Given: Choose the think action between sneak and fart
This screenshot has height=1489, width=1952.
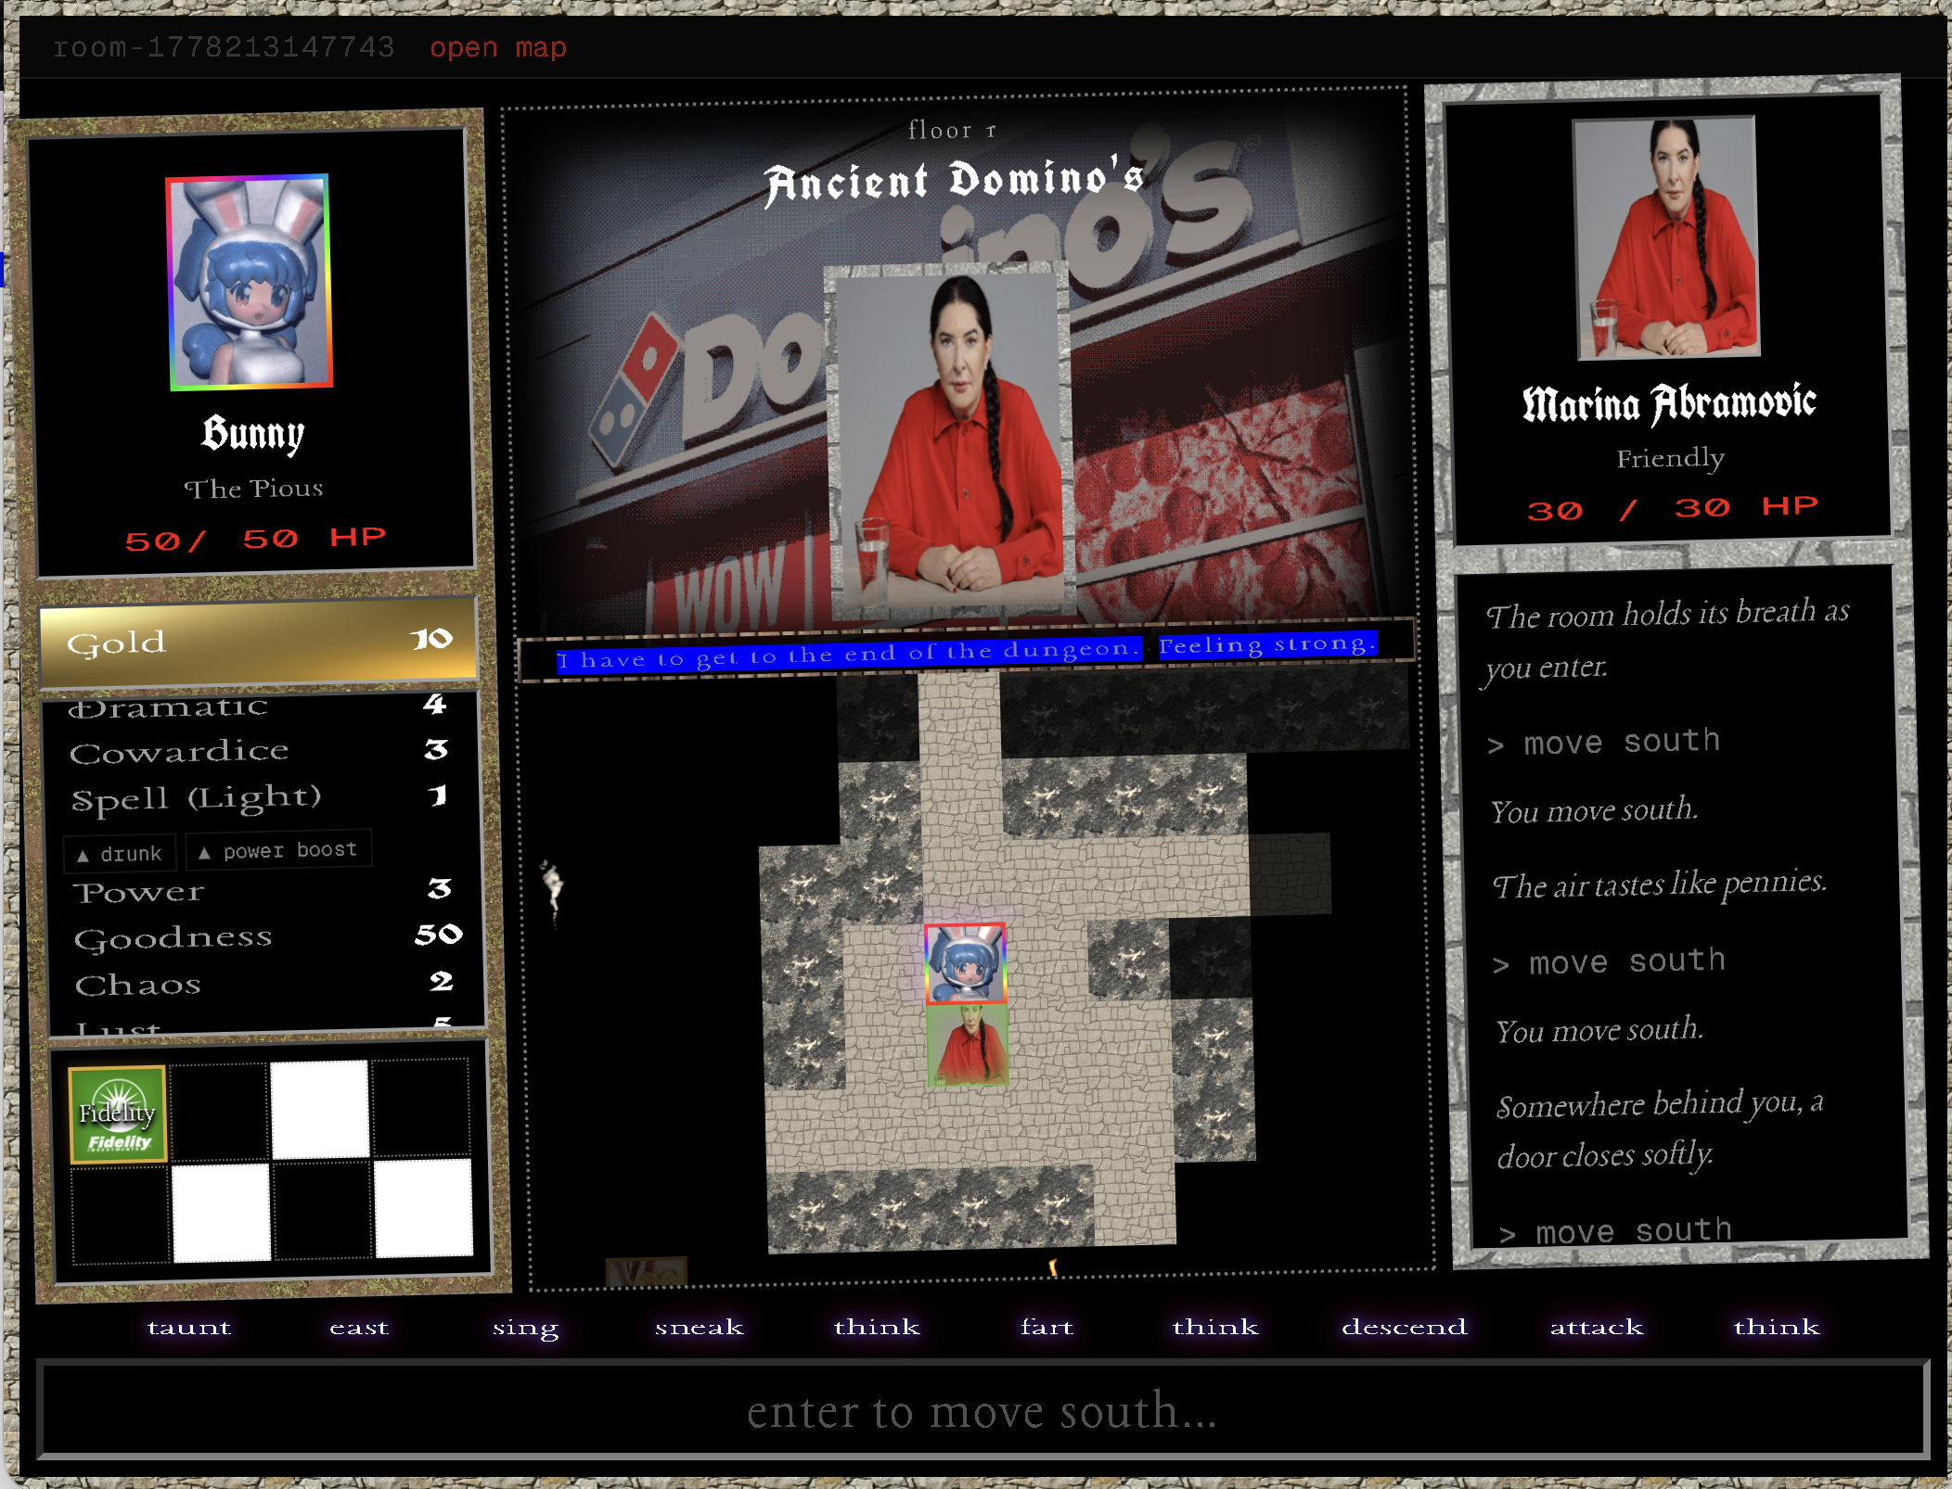Looking at the screenshot, I should pos(876,1327).
